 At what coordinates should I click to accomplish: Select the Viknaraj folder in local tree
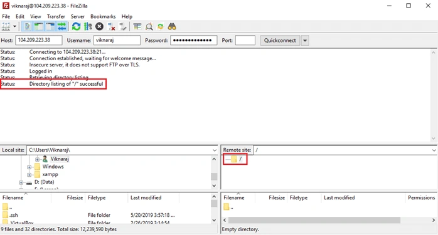coord(60,159)
